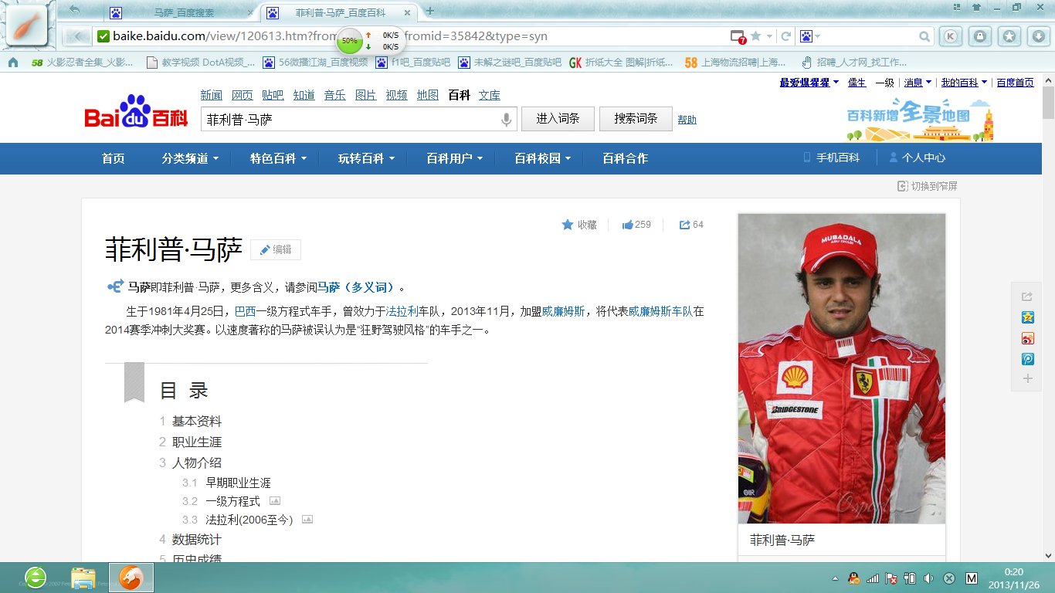Switch to the 马萨_百度搜索 tab

coord(182,12)
